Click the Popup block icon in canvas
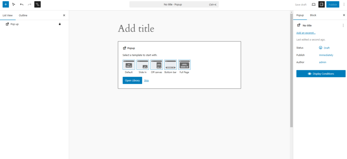This screenshot has height=159, width=347. (x=124, y=48)
